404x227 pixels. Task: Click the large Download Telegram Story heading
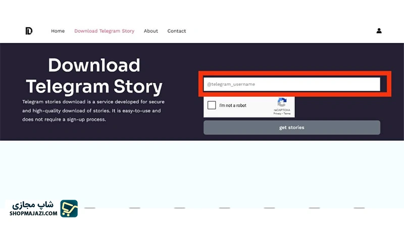point(94,76)
